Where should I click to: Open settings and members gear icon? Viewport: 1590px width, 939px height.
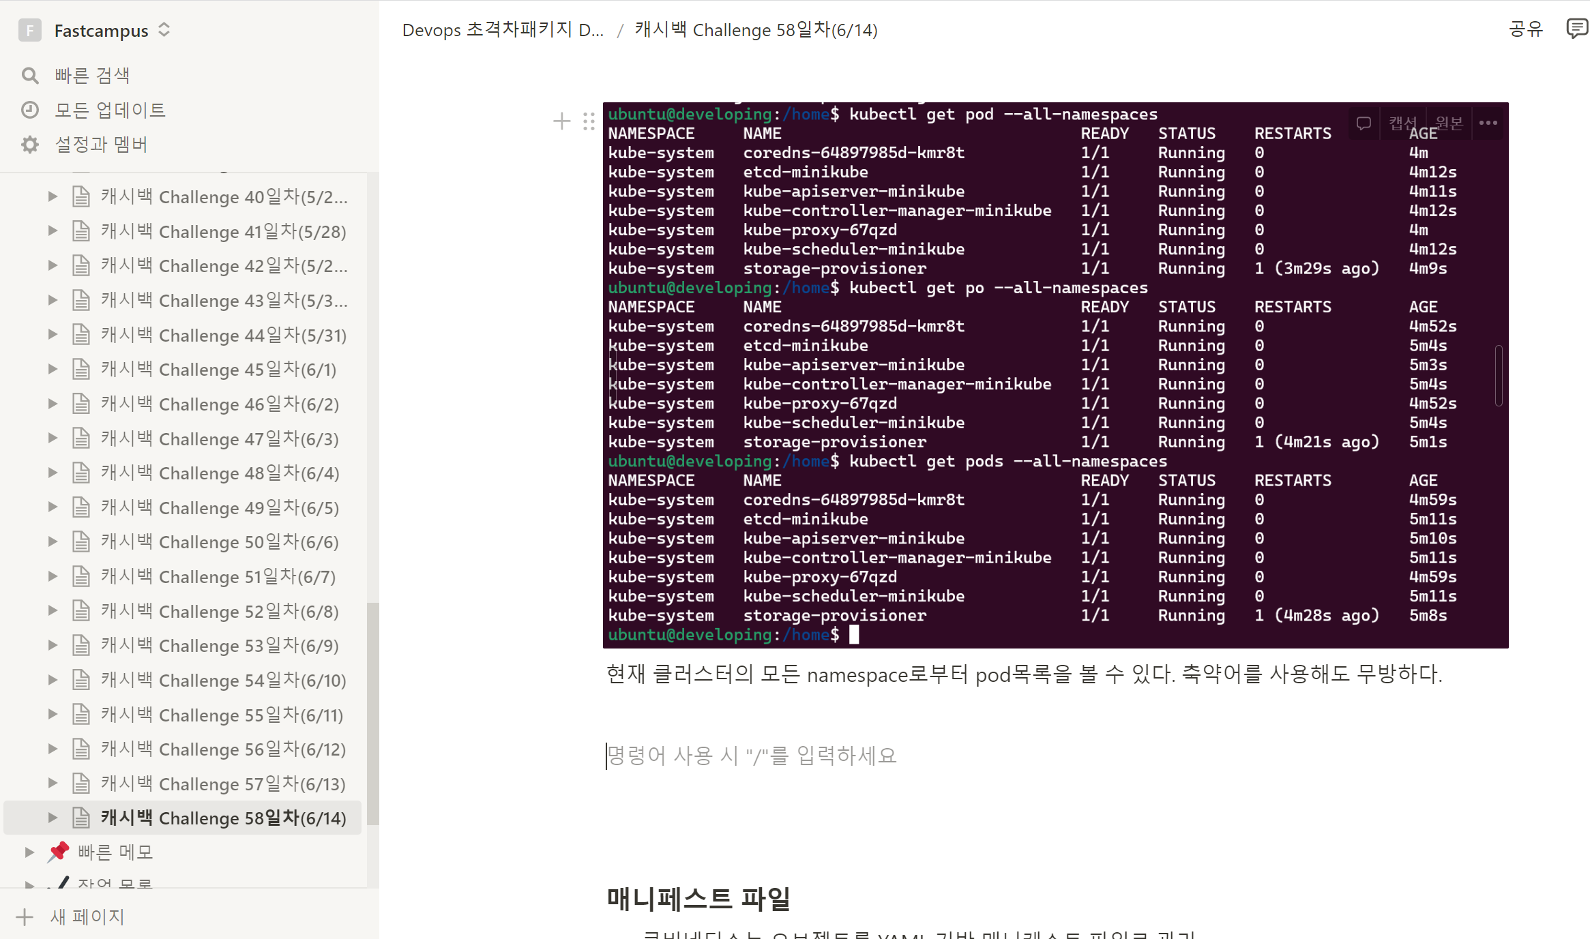click(29, 145)
